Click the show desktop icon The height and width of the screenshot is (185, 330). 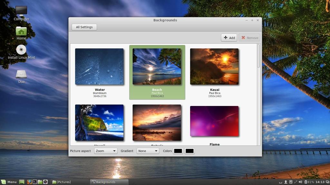pos(21,182)
